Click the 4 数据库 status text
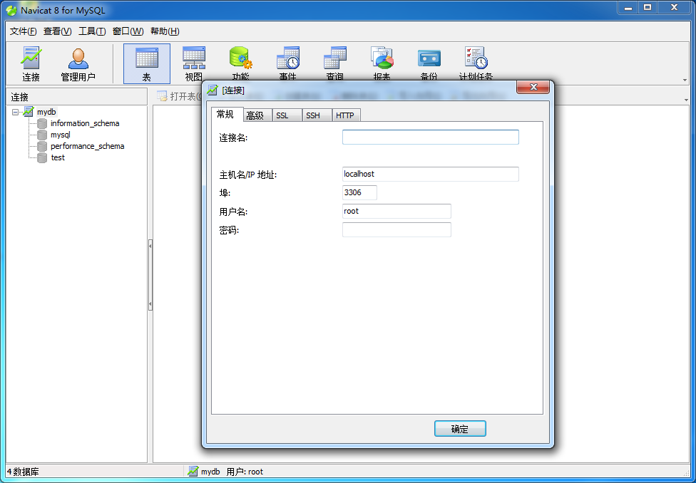Image resolution: width=696 pixels, height=483 pixels. 23,472
